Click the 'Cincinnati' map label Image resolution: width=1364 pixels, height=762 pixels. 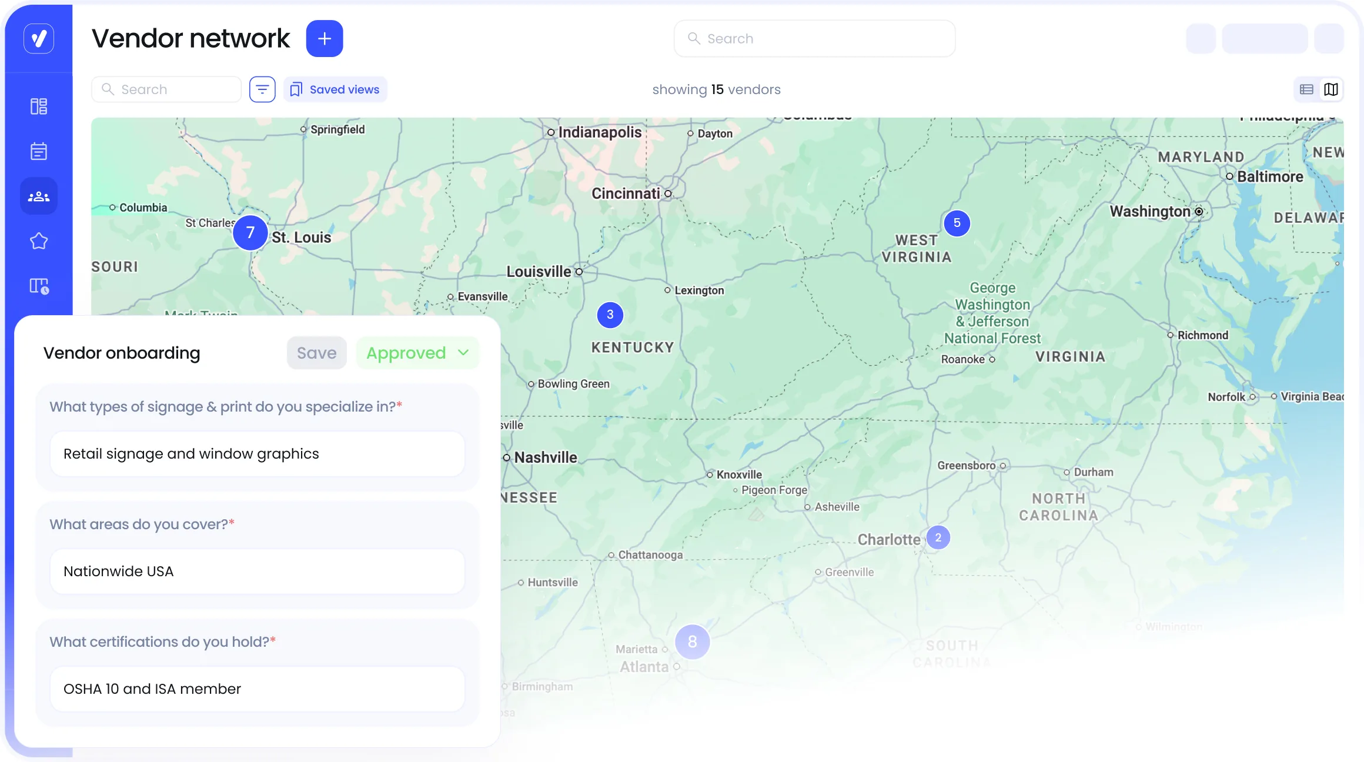point(626,193)
